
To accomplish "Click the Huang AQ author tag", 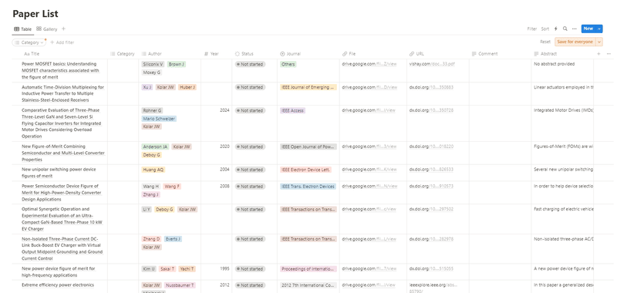I will click(153, 170).
